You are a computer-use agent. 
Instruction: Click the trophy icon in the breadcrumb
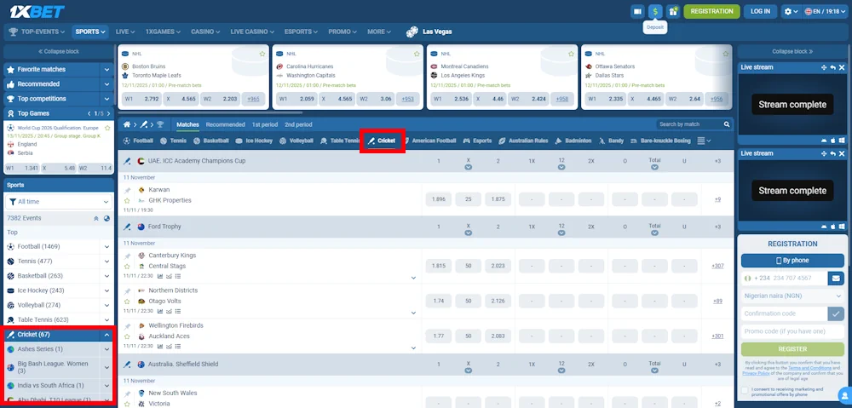tap(160, 124)
